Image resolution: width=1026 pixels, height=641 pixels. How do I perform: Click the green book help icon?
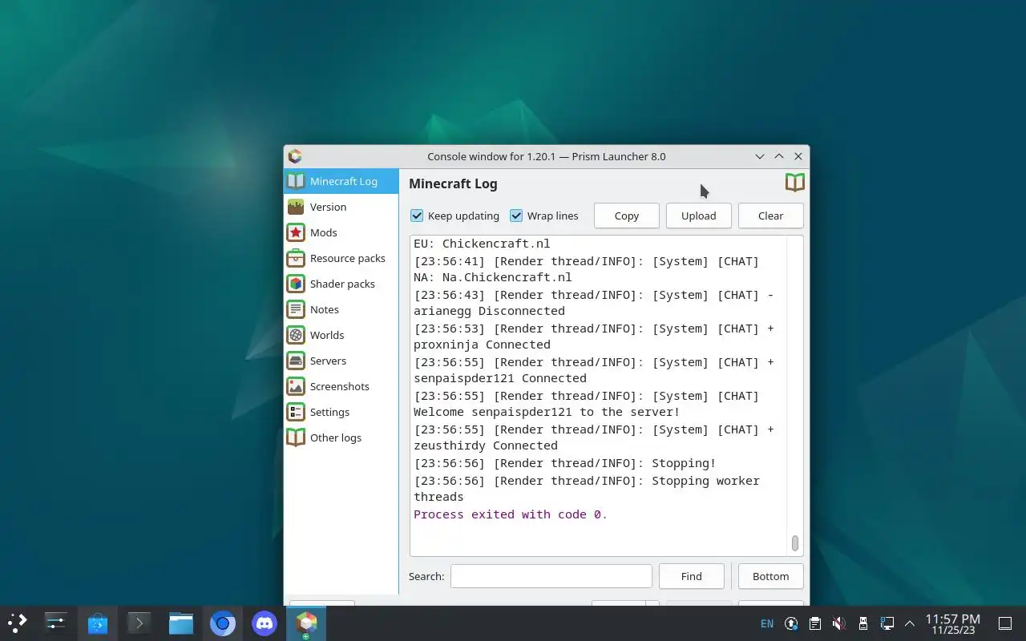pyautogui.click(x=794, y=183)
